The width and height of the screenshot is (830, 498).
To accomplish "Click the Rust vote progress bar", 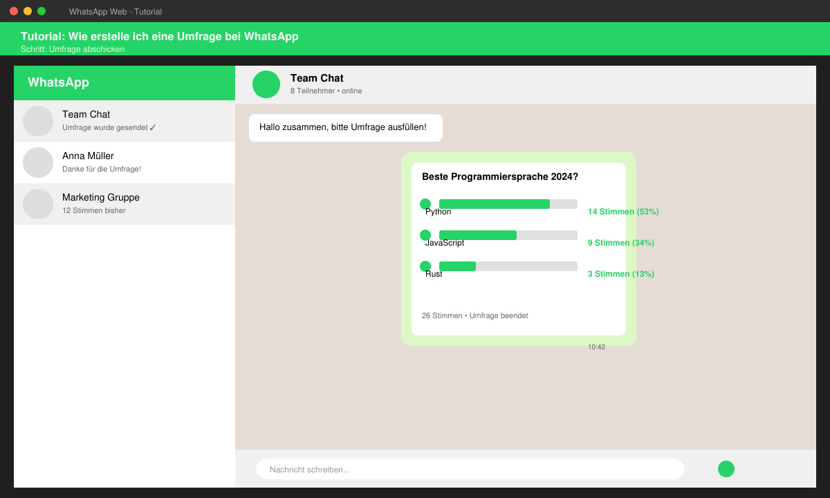I will click(508, 266).
